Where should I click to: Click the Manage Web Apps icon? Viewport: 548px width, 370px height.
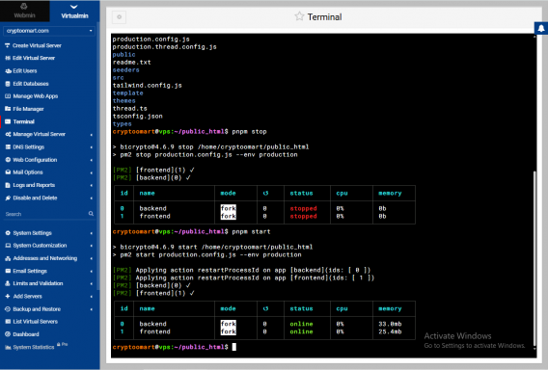8,96
